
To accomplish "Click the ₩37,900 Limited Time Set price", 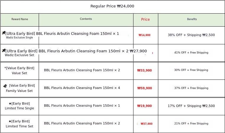I will tap(146, 124).
